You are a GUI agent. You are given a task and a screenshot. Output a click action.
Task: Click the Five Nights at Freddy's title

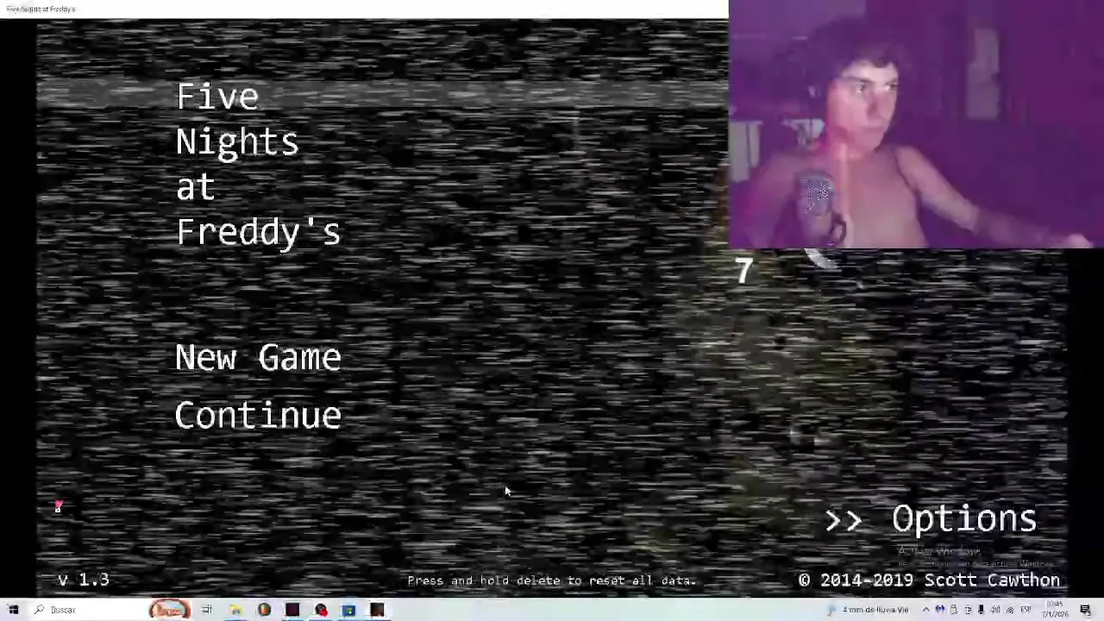point(258,164)
